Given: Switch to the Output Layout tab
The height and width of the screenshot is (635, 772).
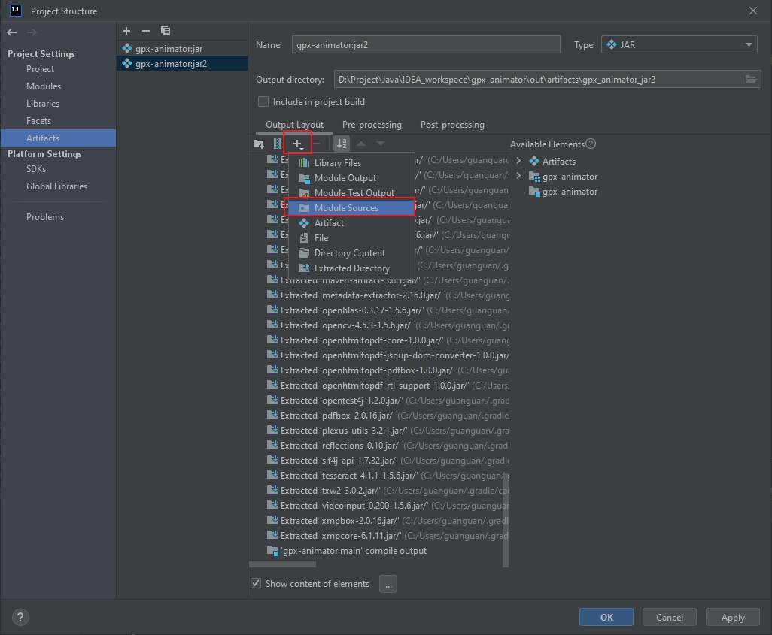Looking at the screenshot, I should pos(294,125).
